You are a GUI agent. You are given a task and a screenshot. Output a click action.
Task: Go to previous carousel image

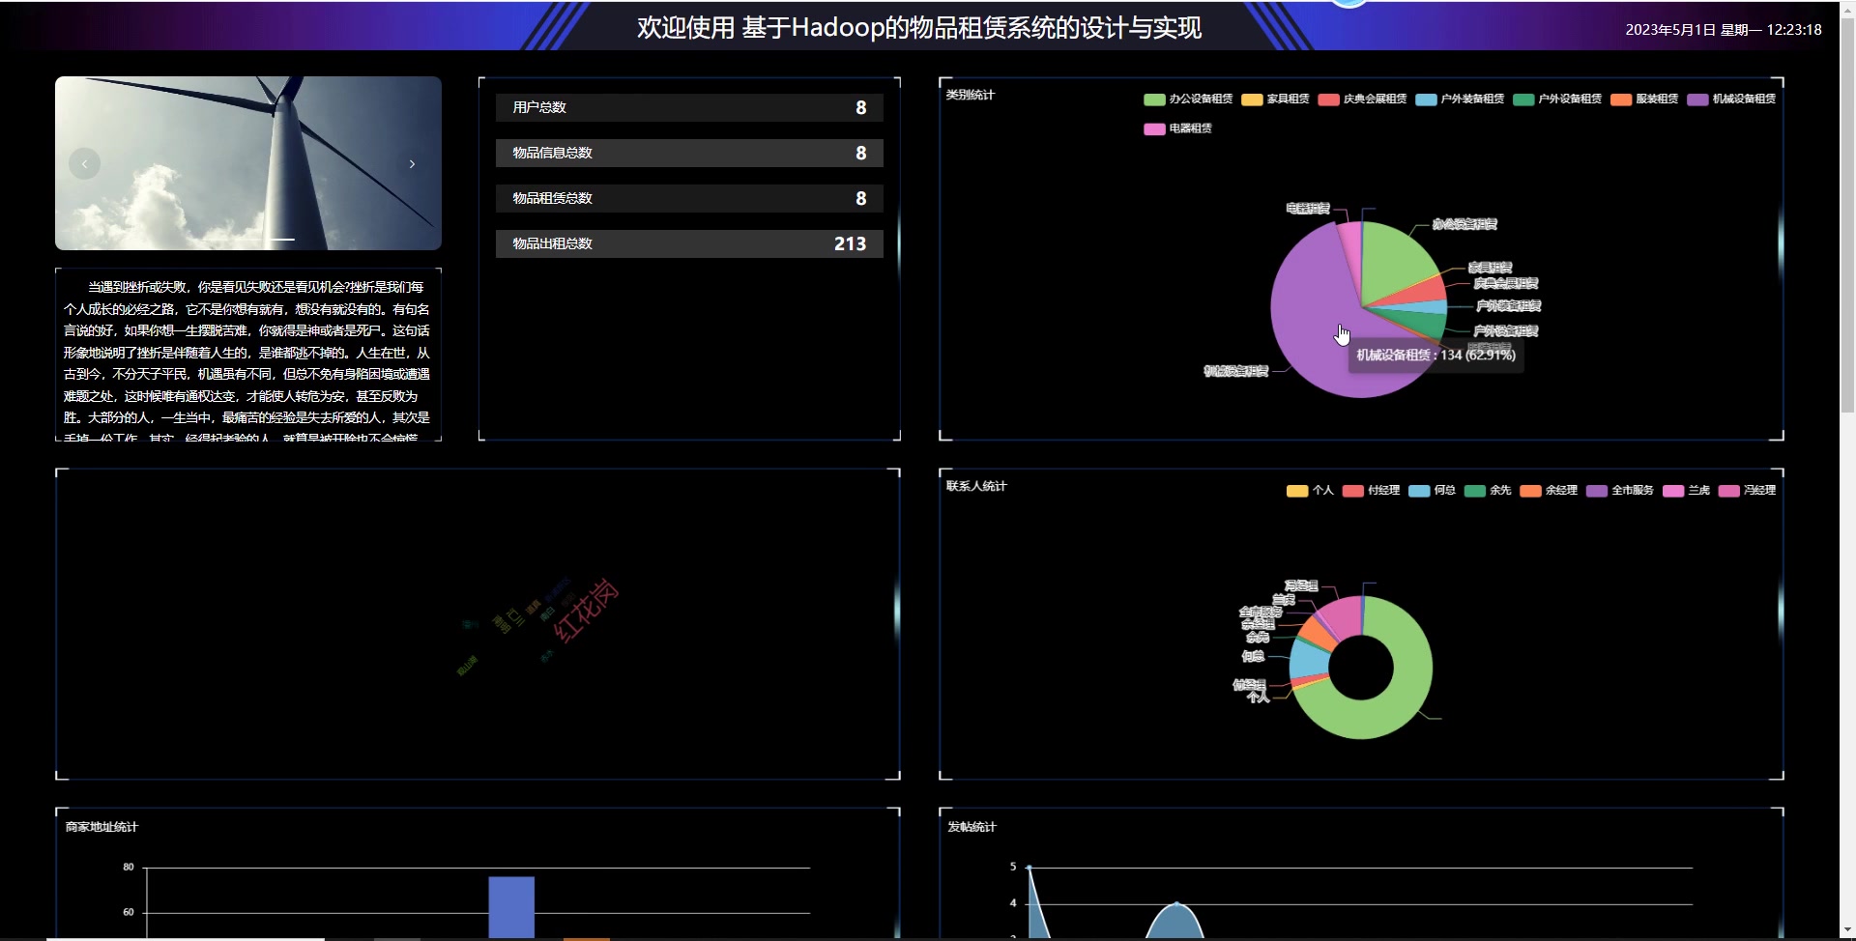click(84, 164)
